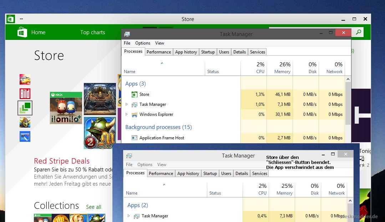Open the racing car app tile in Store
Viewport: 385px width, 222px height.
click(x=25, y=79)
